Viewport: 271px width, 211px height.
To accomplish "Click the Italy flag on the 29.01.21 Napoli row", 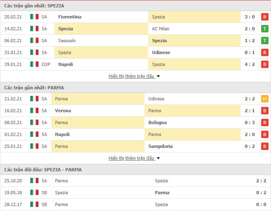I will click(34, 64).
